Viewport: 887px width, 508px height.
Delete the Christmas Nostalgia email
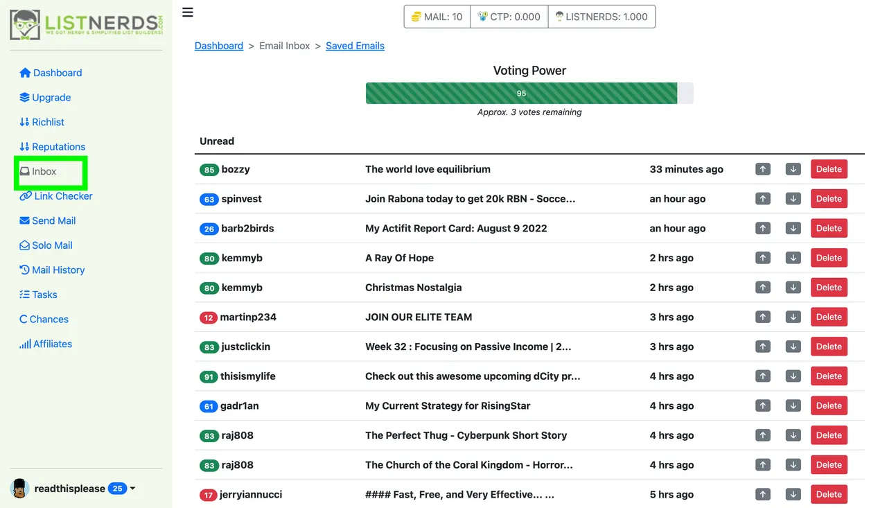(x=829, y=288)
